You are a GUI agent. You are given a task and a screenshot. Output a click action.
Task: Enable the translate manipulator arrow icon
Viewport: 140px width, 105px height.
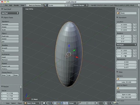(x=62, y=103)
